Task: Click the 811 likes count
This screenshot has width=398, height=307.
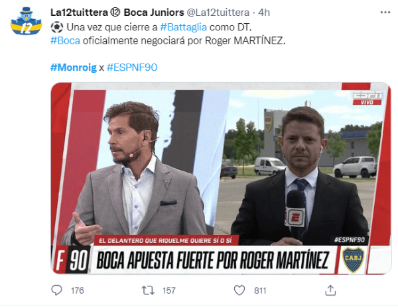Action: tap(260, 290)
